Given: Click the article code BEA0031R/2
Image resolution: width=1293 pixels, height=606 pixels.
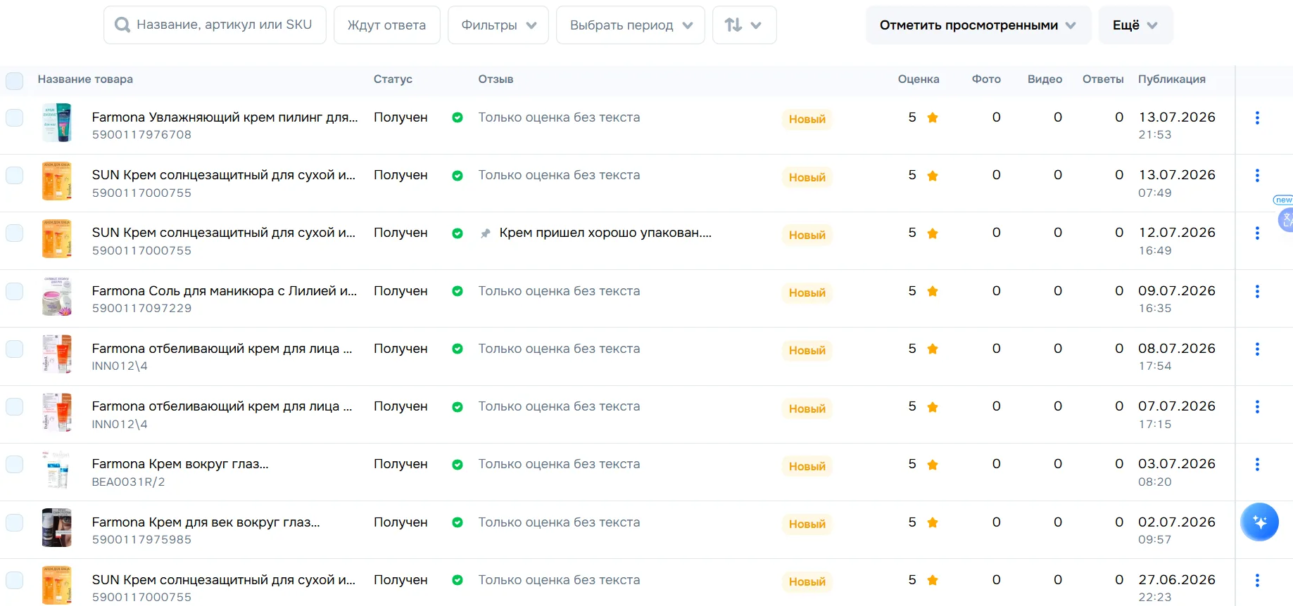Looking at the screenshot, I should (x=129, y=482).
